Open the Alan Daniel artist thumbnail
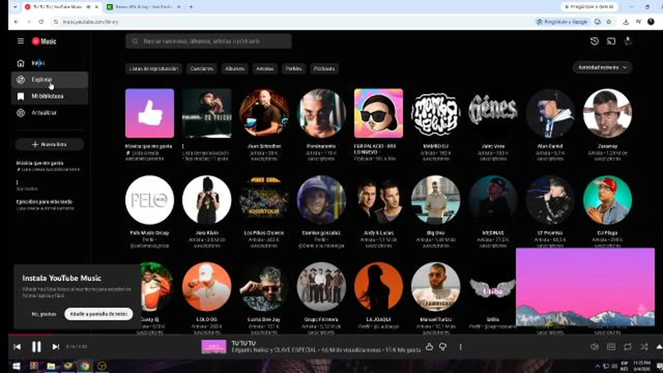The width and height of the screenshot is (663, 373). click(550, 113)
